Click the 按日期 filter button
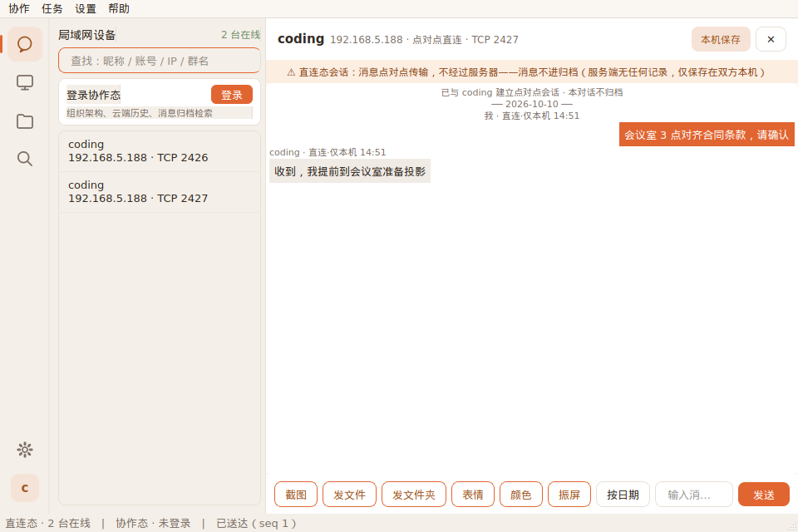Image resolution: width=798 pixels, height=532 pixels. [623, 495]
